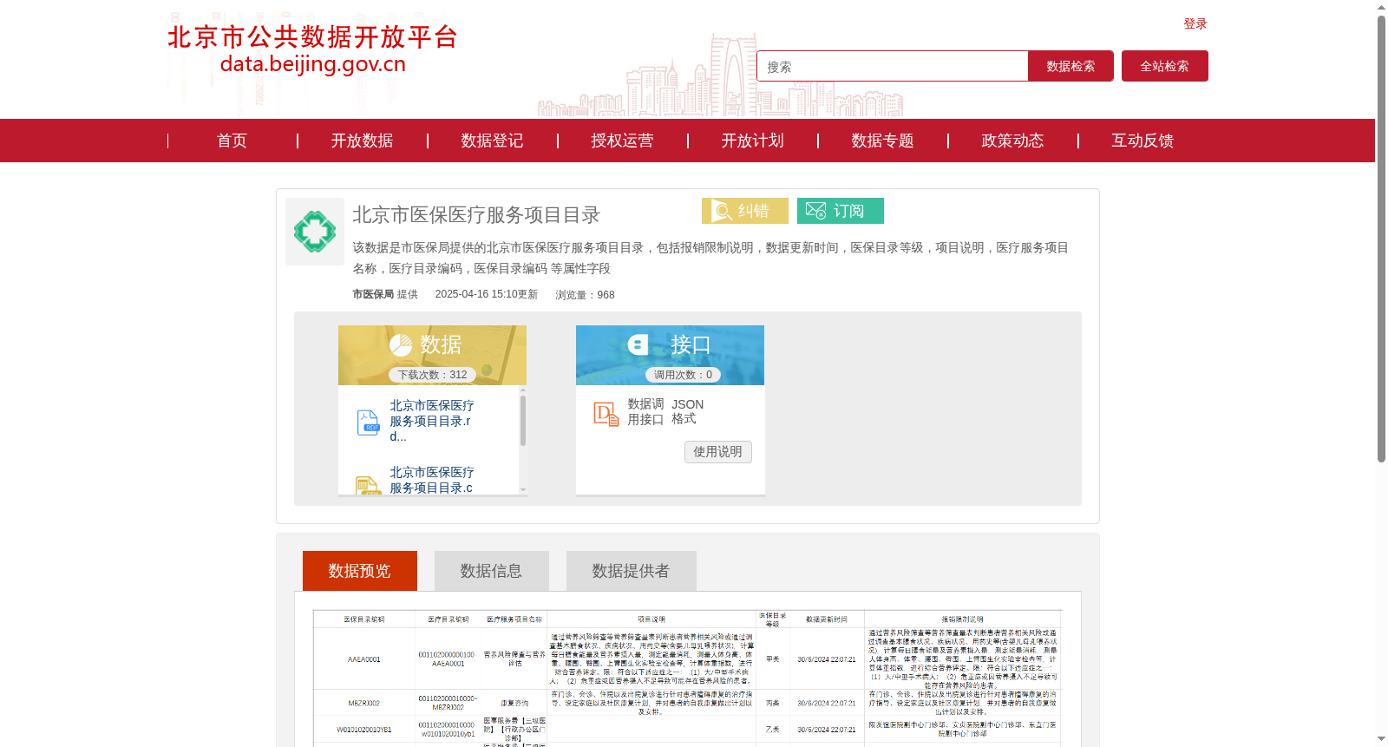The image size is (1388, 747).
Task: Click the JSON 格式 label
Action: click(687, 412)
